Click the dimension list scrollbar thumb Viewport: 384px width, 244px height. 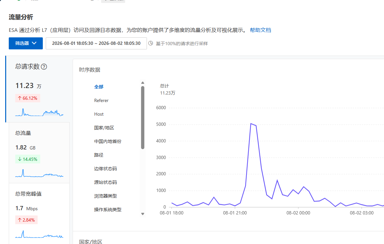tap(143, 118)
